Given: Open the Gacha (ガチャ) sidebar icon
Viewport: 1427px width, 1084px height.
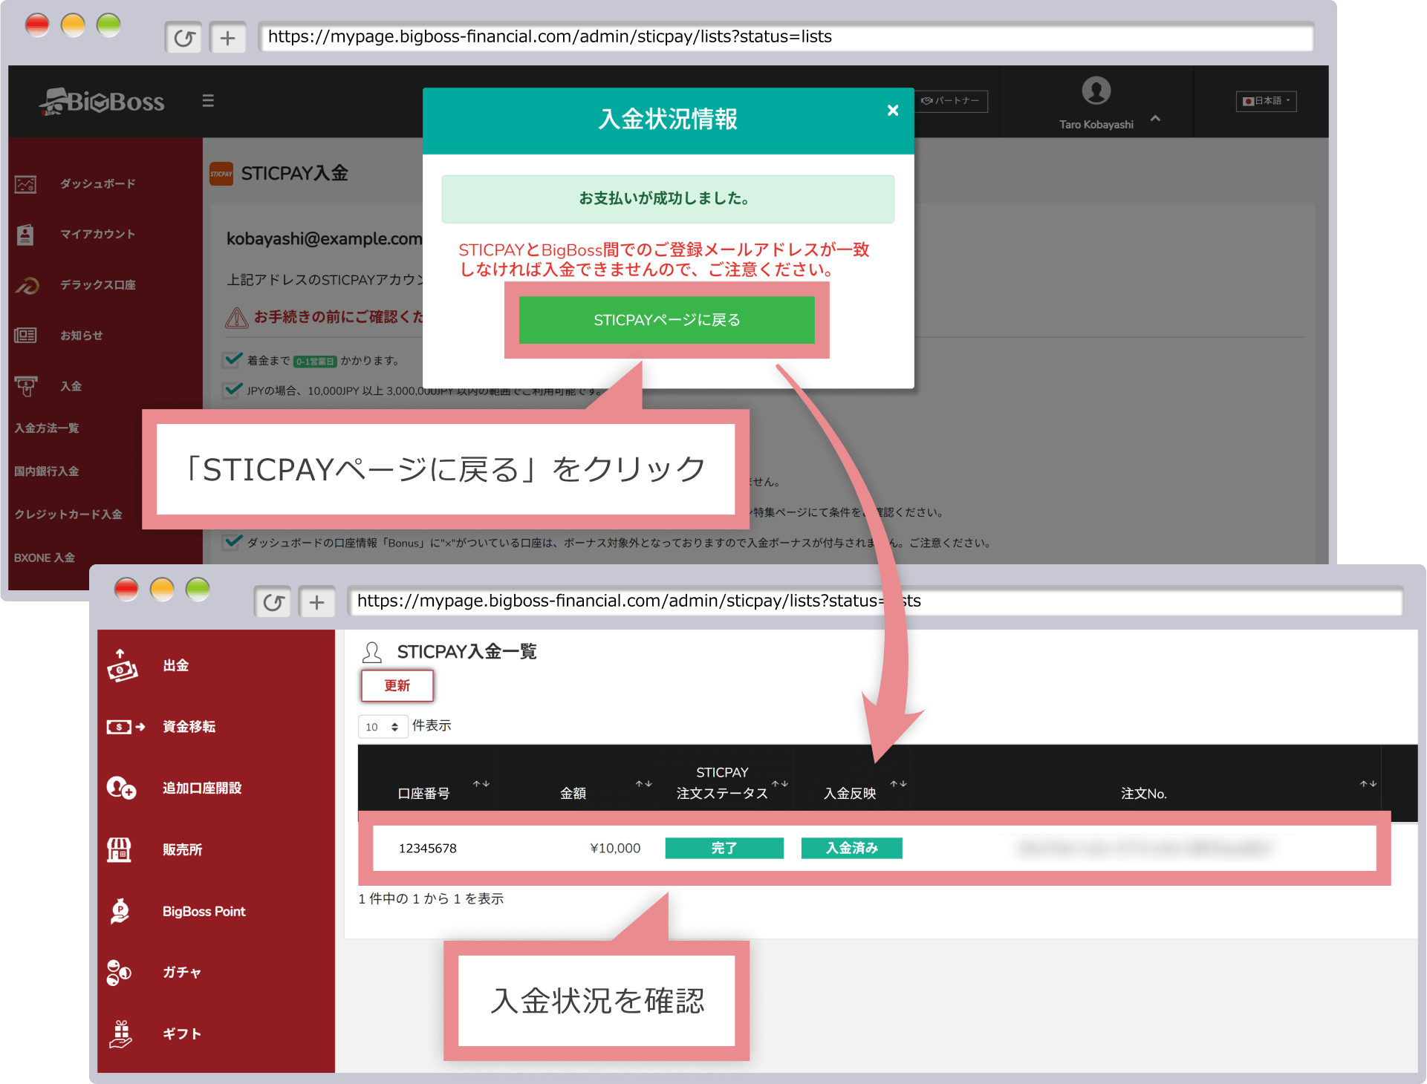Looking at the screenshot, I should pos(119,972).
